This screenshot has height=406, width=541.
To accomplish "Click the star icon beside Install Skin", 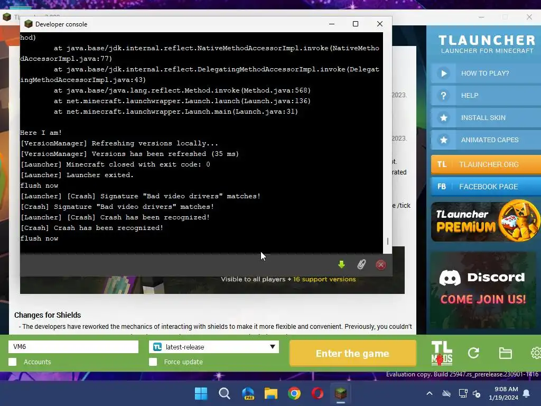I will click(x=444, y=118).
